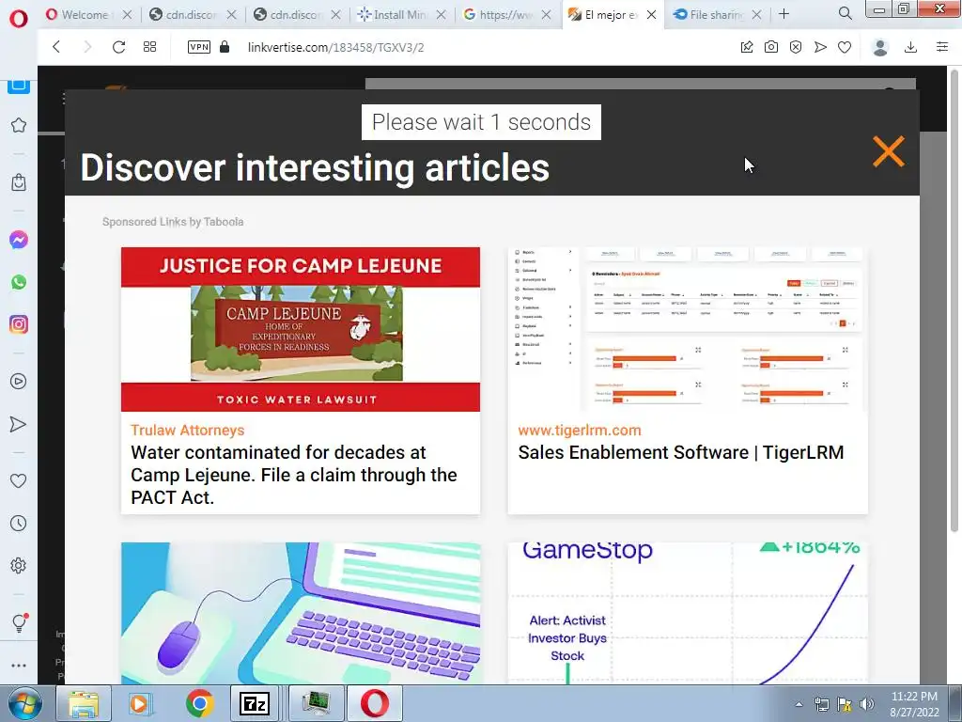
Task: Open the snapshot camera tool
Action: point(771,47)
